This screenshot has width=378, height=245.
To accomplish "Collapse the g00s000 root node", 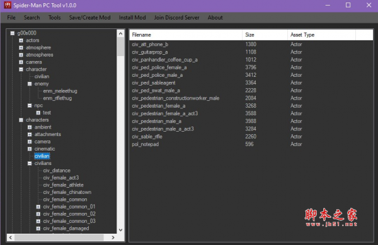I will [13, 33].
